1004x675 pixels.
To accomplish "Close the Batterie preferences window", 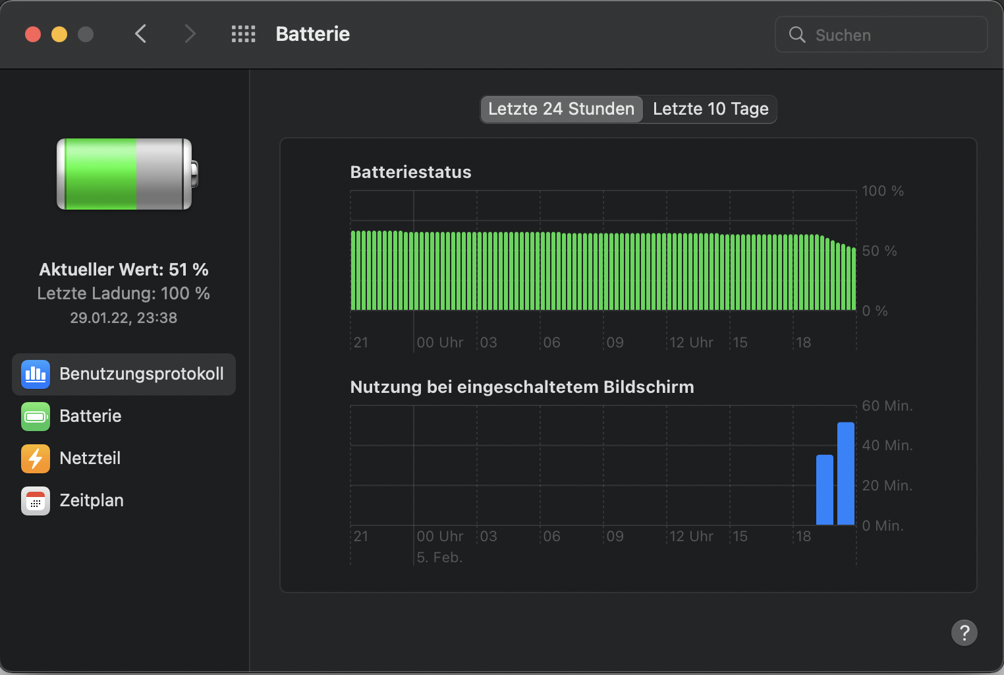I will coord(33,34).
